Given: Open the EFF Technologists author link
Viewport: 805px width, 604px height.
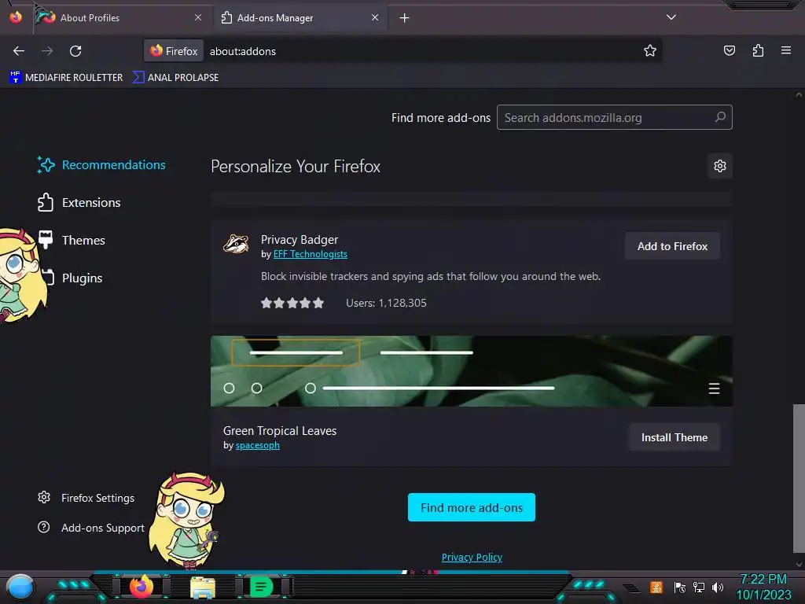Looking at the screenshot, I should coord(310,254).
